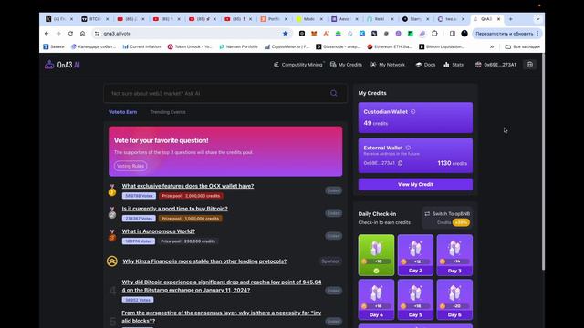Expand the hidden bookmarks chevron
The width and height of the screenshot is (584, 328).
(x=492, y=46)
